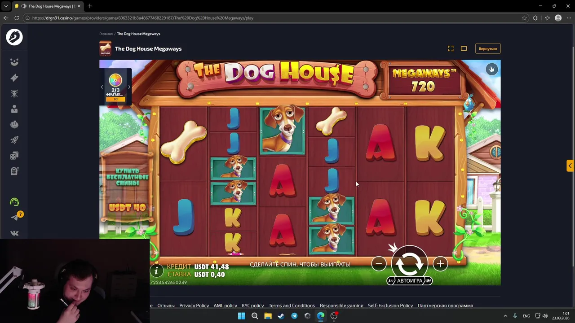Open File Explorer from the taskbar

coord(268,316)
